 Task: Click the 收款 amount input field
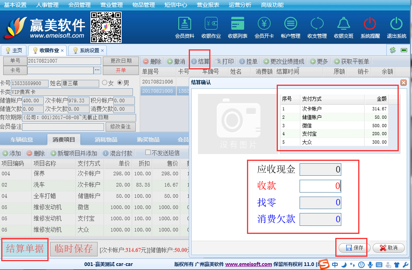pyautogui.click(x=320, y=186)
